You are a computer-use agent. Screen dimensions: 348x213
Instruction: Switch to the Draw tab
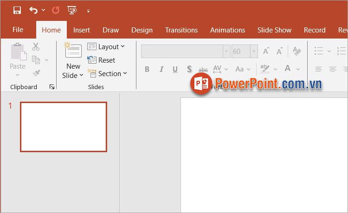coord(110,30)
